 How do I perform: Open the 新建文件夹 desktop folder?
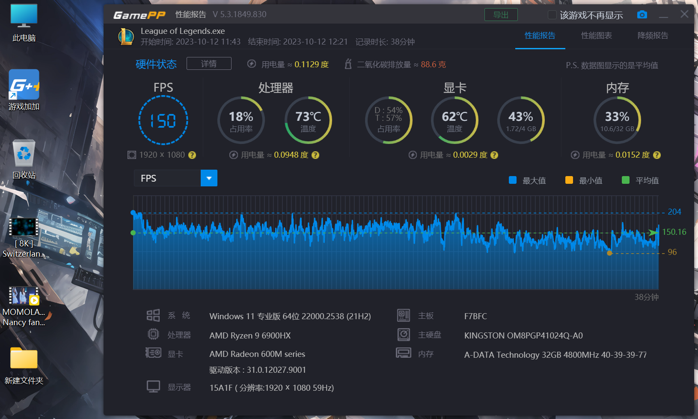coord(24,365)
